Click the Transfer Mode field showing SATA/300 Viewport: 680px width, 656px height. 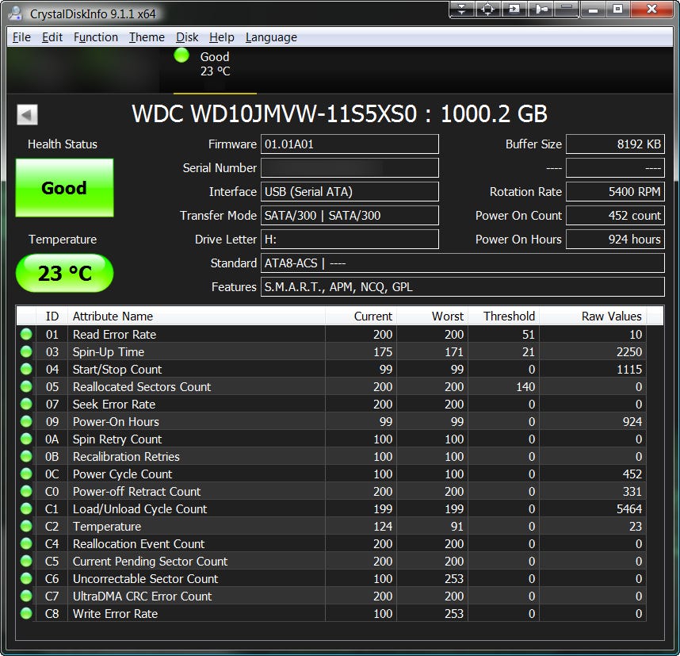tap(350, 215)
